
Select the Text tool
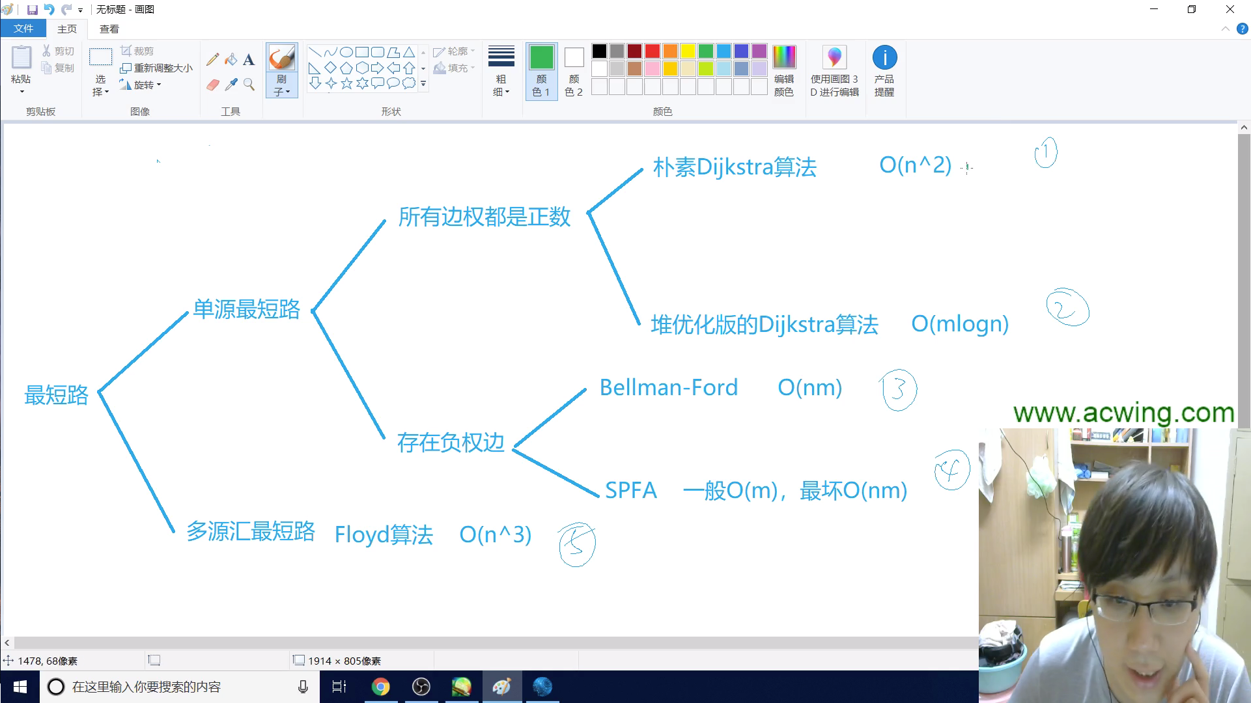coord(249,60)
